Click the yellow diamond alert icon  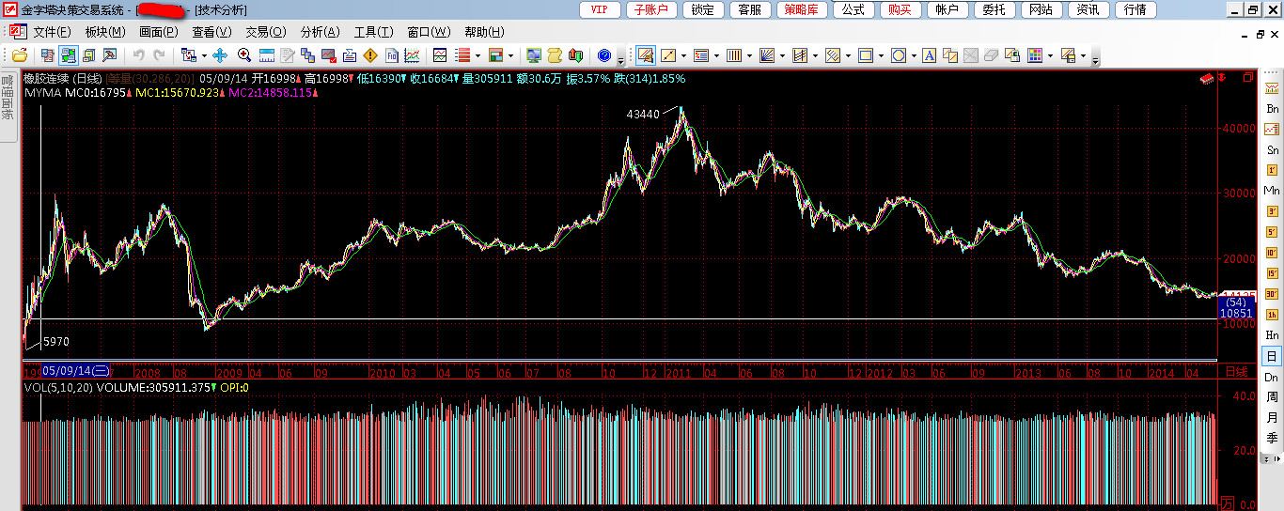click(370, 56)
